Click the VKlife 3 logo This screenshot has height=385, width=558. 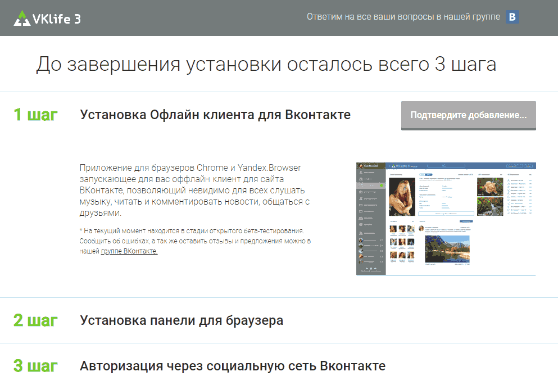click(47, 18)
